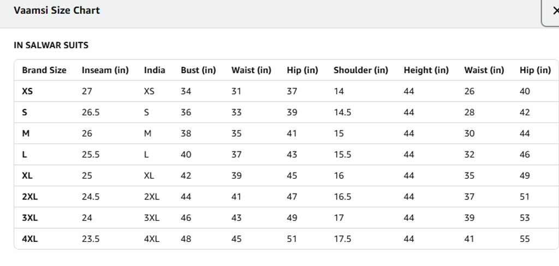Select 3XL in the India column

click(152, 217)
